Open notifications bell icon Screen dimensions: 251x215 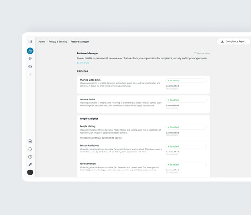point(30,149)
